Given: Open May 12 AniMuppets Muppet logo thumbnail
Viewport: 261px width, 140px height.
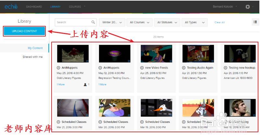Looking at the screenshot, I should pyautogui.click(x=115, y=54).
